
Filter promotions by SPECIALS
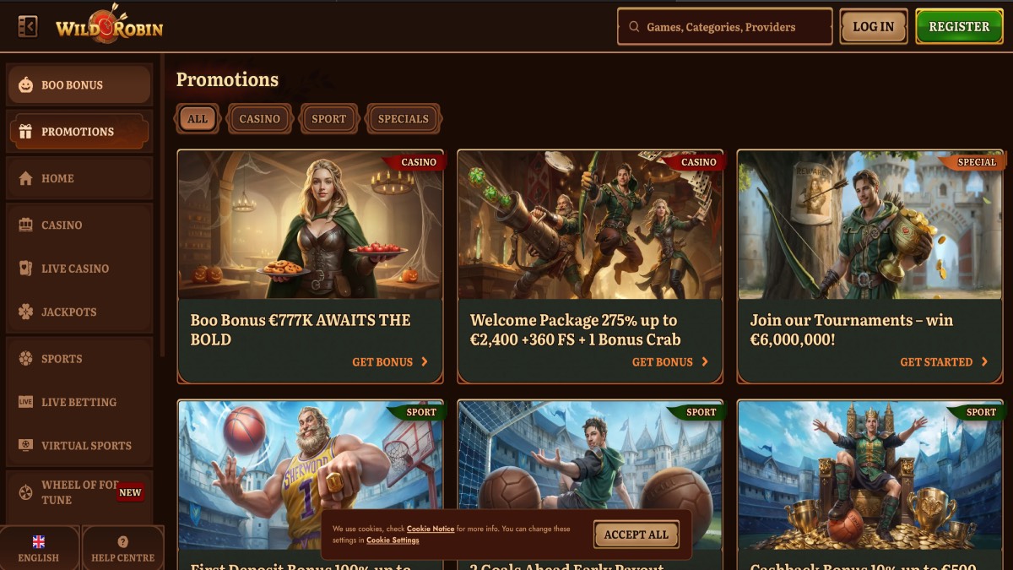tap(404, 119)
